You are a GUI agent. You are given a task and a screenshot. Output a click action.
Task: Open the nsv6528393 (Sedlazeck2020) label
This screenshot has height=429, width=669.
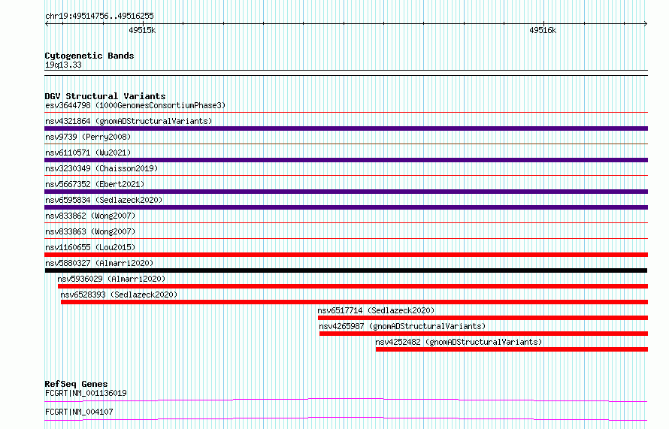pos(119,295)
